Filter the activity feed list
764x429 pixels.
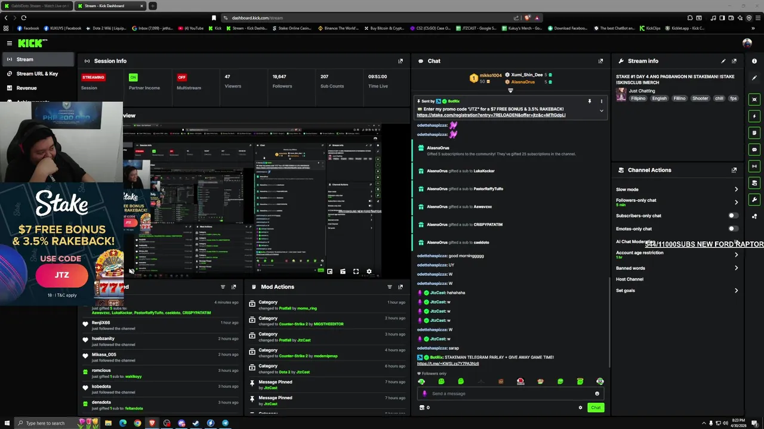pos(223,287)
